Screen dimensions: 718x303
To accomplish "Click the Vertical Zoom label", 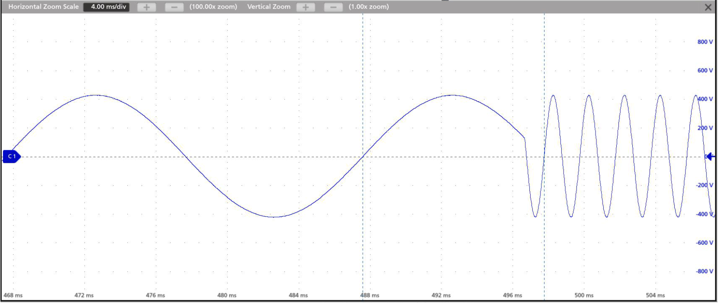I will point(269,7).
